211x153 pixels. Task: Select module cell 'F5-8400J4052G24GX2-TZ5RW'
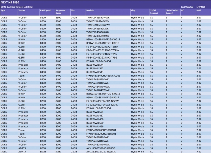[x=103, y=50]
